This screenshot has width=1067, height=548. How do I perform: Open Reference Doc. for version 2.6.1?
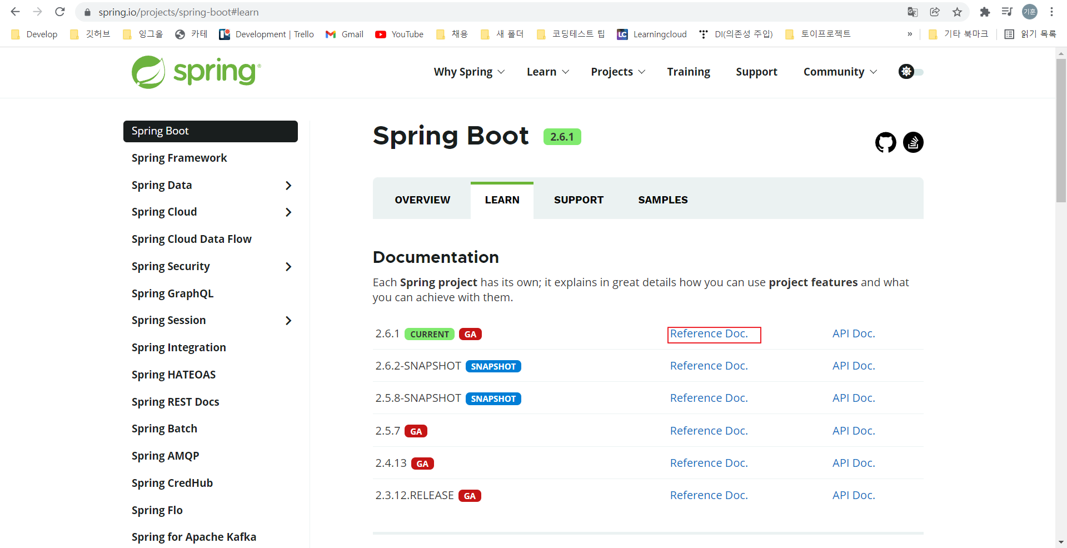pyautogui.click(x=709, y=333)
